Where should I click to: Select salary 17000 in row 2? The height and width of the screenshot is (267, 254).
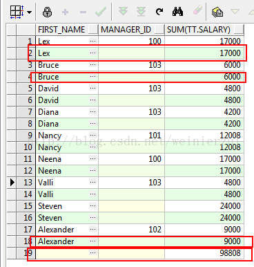[204, 53]
